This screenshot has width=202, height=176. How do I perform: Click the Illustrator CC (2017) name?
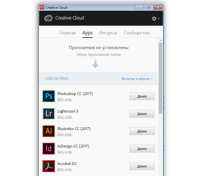(x=74, y=129)
